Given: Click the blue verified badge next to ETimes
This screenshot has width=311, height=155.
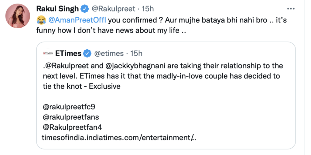Looking at the screenshot, I should click(x=87, y=54).
